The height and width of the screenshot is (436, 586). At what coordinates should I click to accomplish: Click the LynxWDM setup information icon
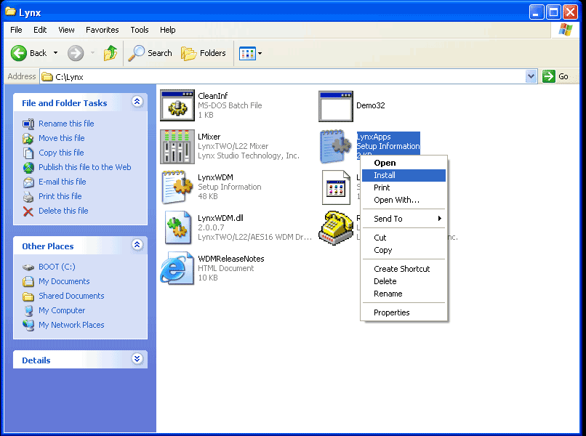coord(177,187)
